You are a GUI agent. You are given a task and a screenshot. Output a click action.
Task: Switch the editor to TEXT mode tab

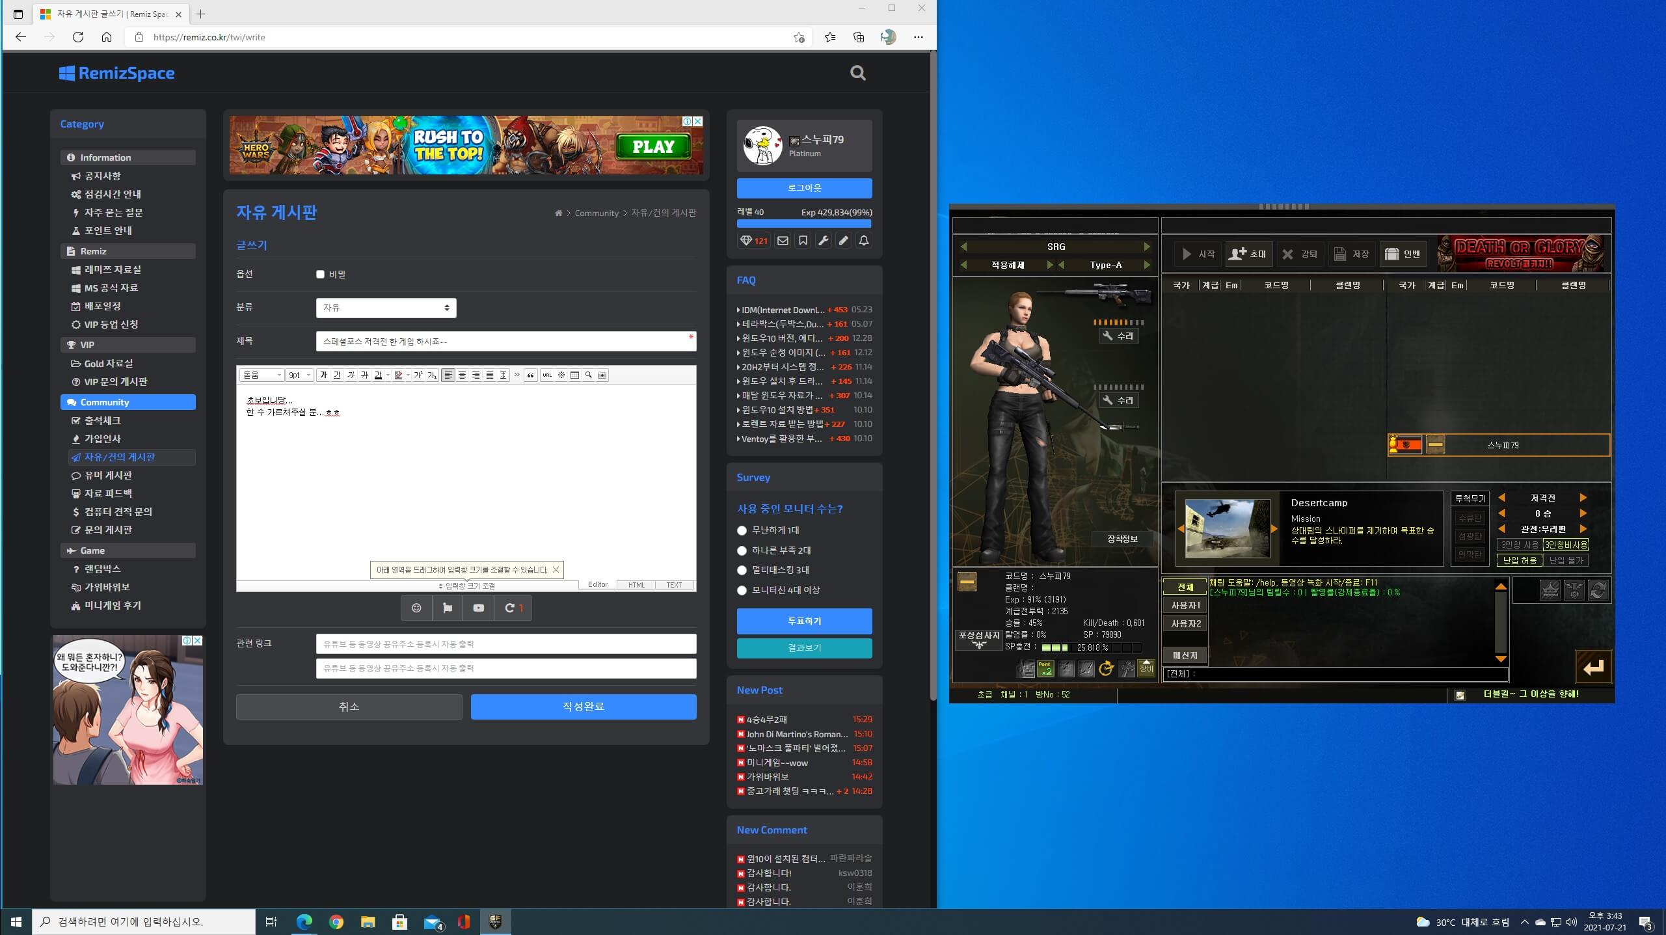[674, 585]
